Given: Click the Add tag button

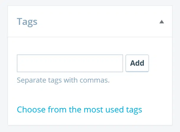Looking at the screenshot, I should (x=137, y=63).
